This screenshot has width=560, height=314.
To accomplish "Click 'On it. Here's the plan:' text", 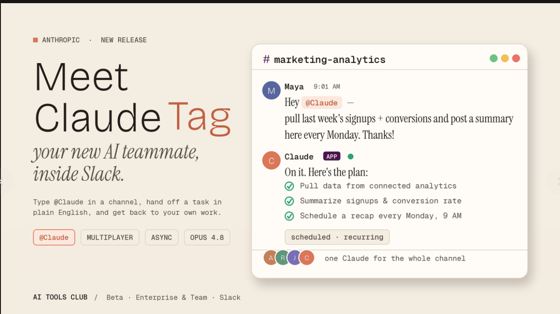I will (326, 172).
